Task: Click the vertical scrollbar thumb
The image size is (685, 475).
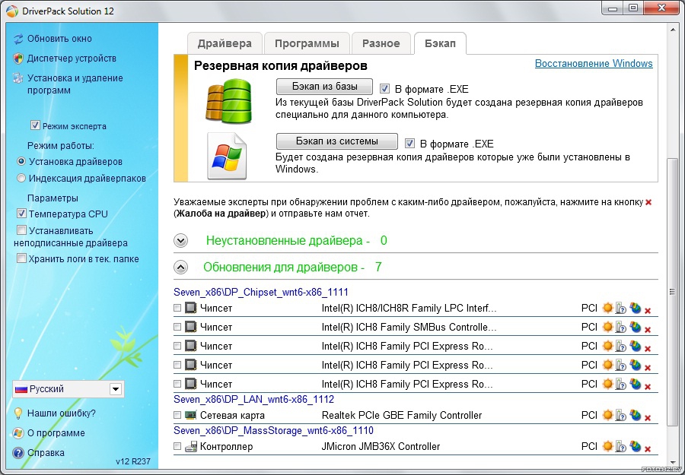Action: click(x=673, y=291)
